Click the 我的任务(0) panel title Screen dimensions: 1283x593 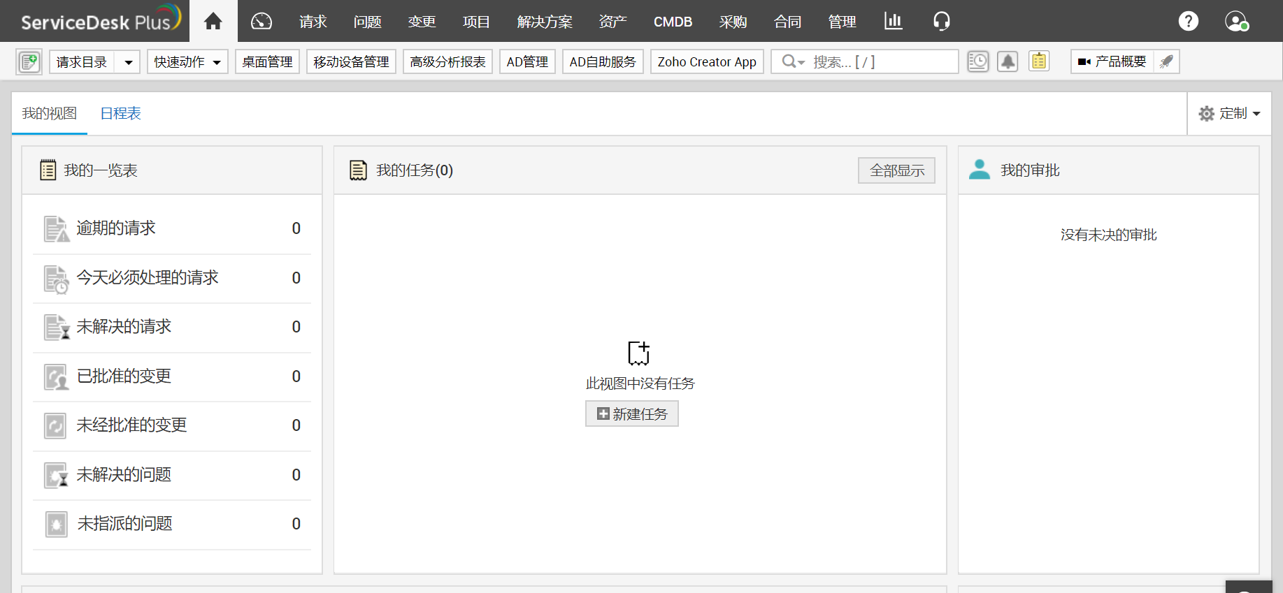(415, 170)
